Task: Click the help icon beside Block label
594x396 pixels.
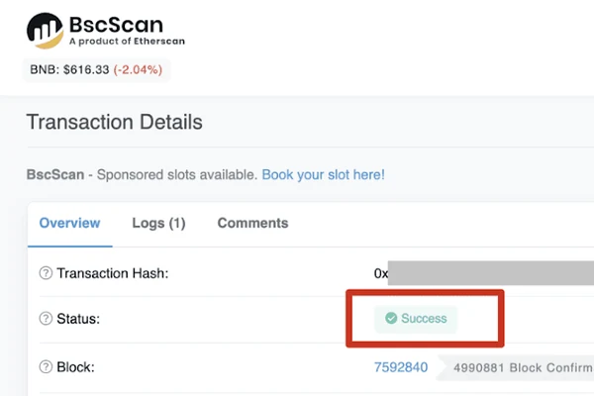Action: point(46,367)
